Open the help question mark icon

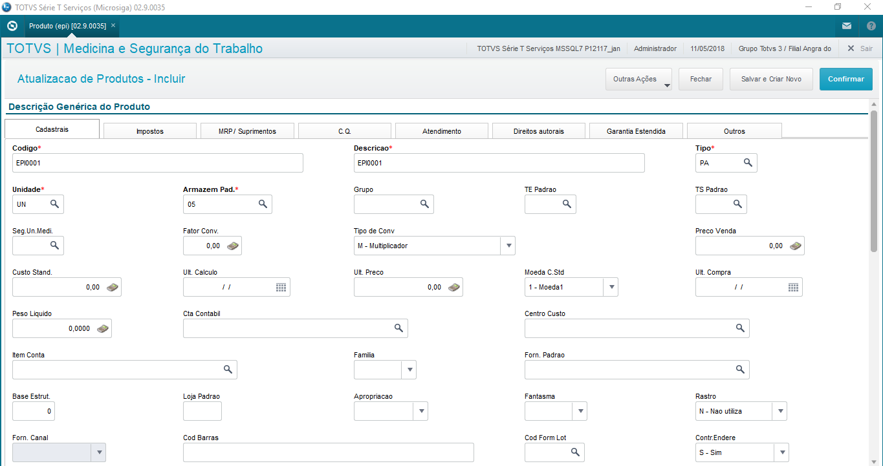point(871,26)
